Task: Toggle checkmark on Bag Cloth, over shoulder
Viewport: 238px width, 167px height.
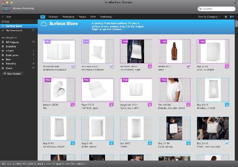Action: click(x=227, y=143)
